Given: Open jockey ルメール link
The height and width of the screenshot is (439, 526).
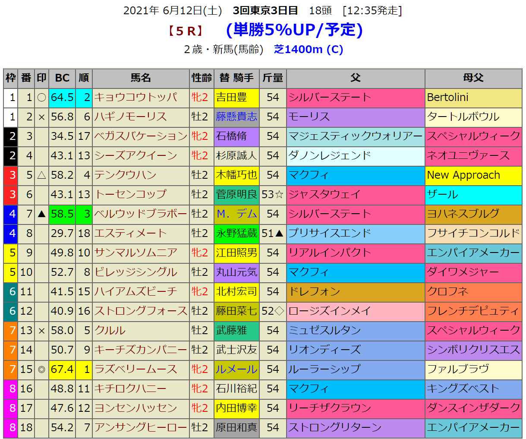Looking at the screenshot, I should tap(236, 370).
